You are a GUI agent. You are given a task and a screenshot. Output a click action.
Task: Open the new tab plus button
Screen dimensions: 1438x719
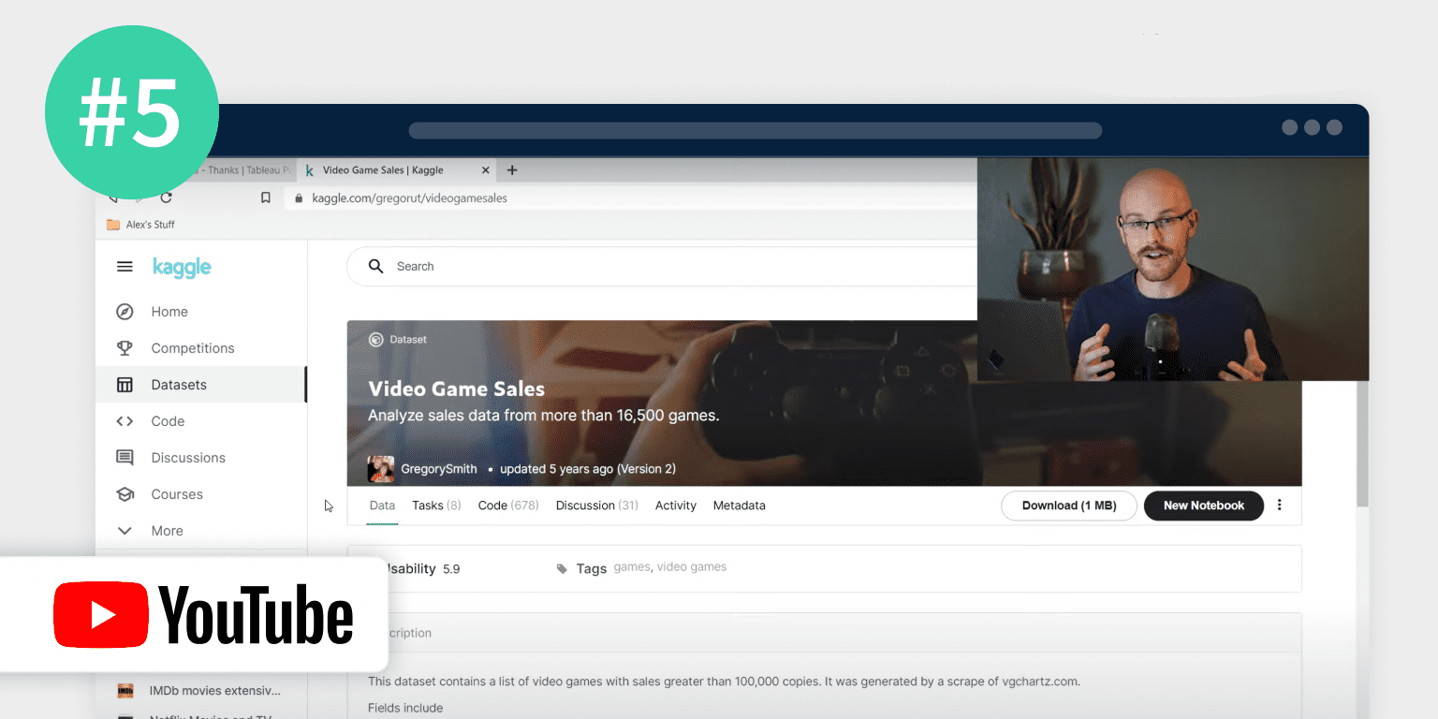click(x=512, y=170)
